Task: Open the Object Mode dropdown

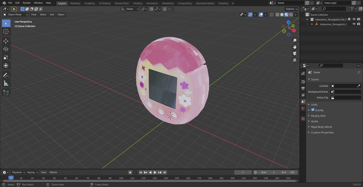Action: click(15, 15)
